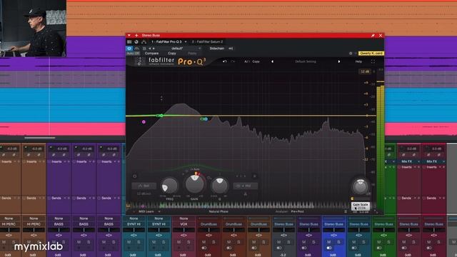Open the None input selector above VOX
The width and height of the screenshot is (457, 257).
(184, 218)
